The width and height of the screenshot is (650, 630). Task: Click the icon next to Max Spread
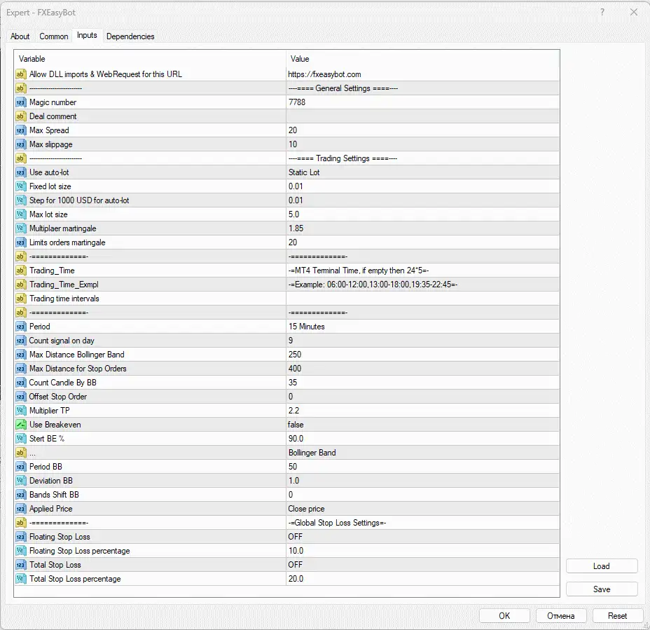(x=20, y=130)
